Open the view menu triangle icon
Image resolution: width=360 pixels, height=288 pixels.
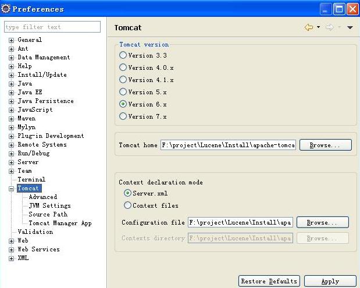coord(350,27)
